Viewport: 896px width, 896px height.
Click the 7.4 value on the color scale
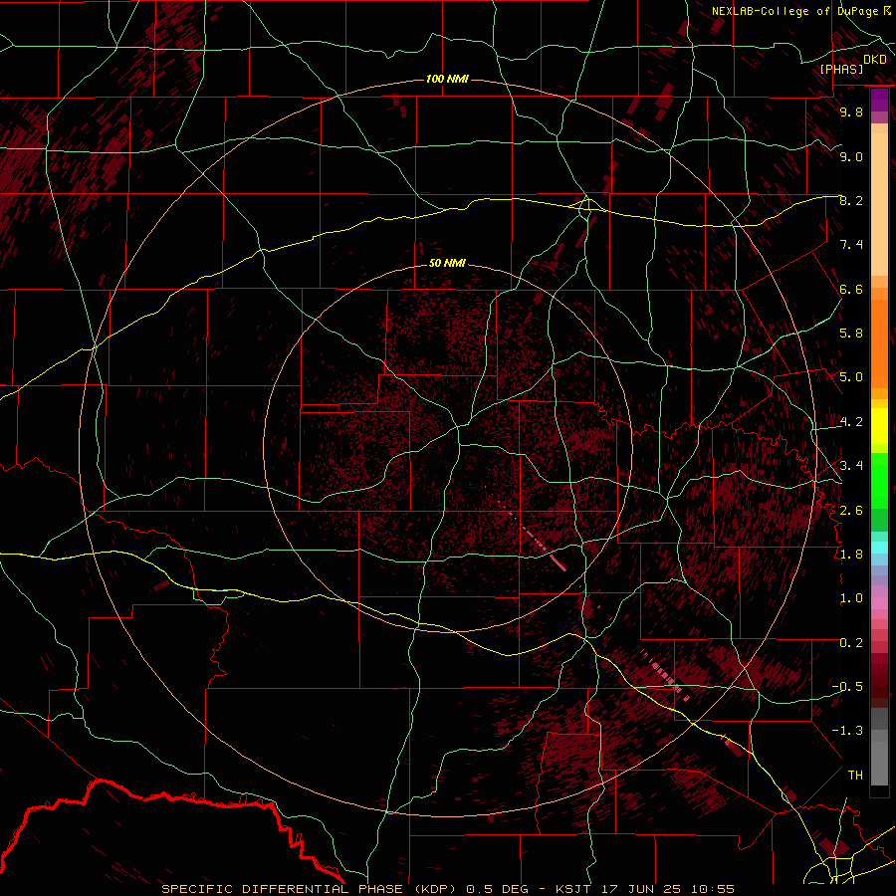tap(851, 245)
